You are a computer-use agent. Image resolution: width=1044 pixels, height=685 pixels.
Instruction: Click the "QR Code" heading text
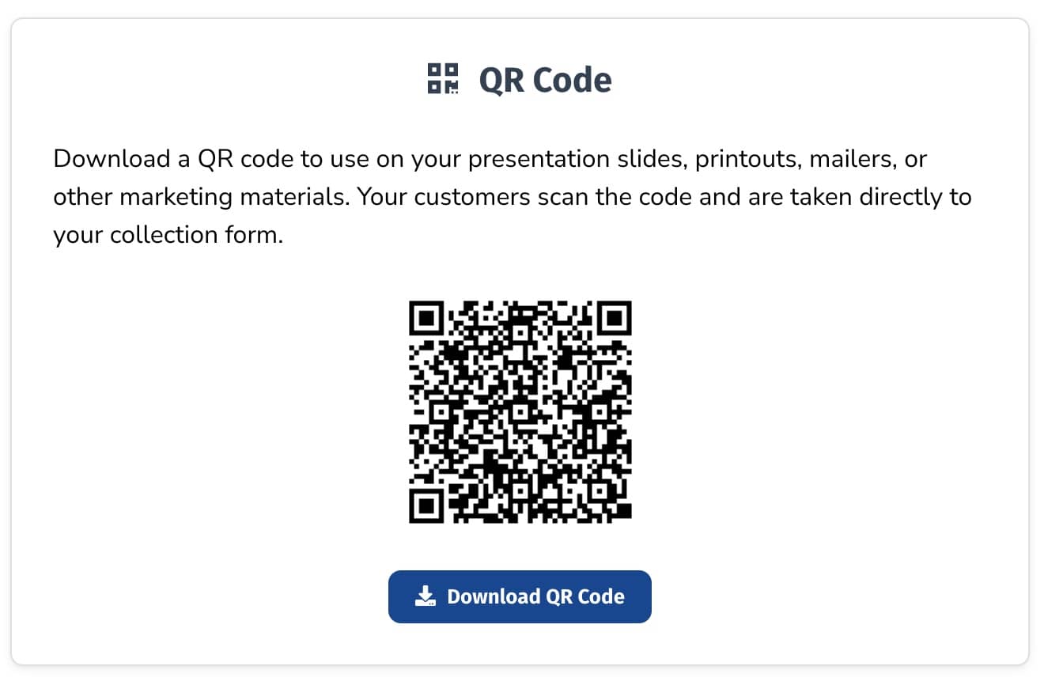(545, 80)
